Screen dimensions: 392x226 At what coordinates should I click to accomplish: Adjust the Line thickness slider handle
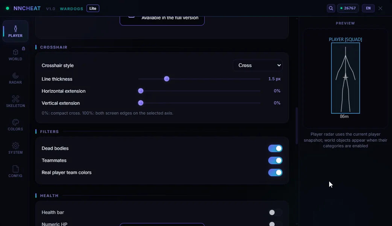tap(167, 79)
